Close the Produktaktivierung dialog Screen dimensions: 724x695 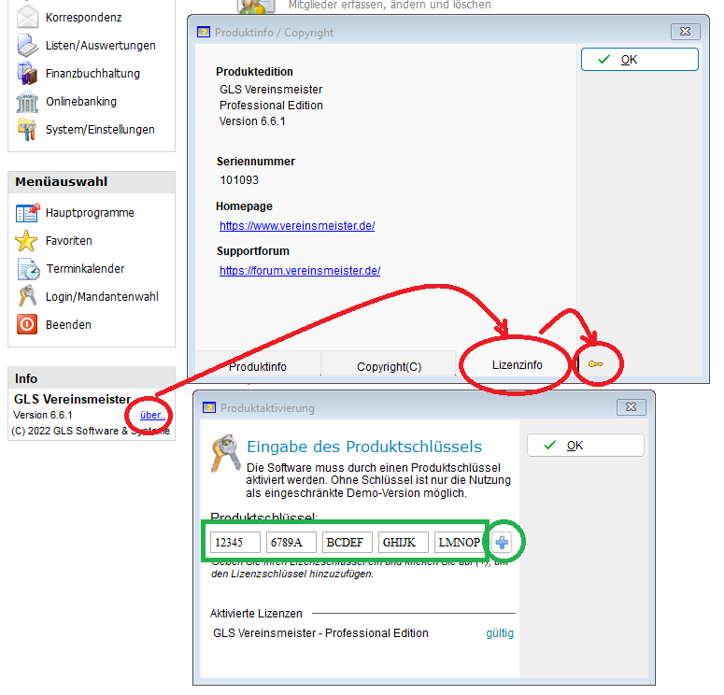[x=632, y=407]
